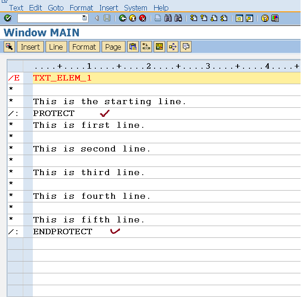The image size is (301, 297).
Task: Click the Customize Local Layout icon
Action: coord(275,18)
